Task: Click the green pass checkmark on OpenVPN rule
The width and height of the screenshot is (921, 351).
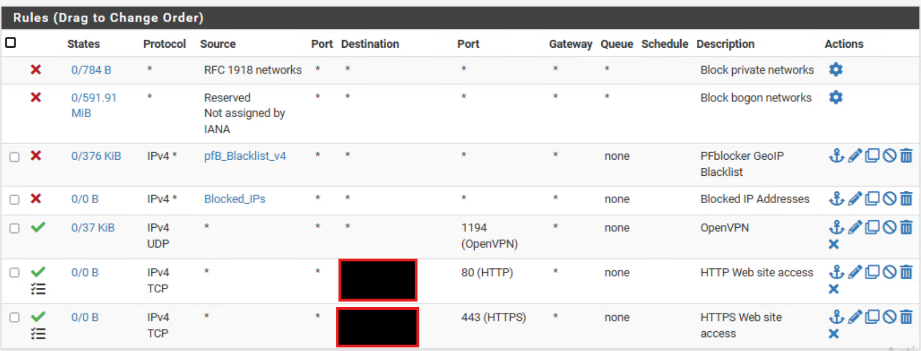Action: (38, 227)
